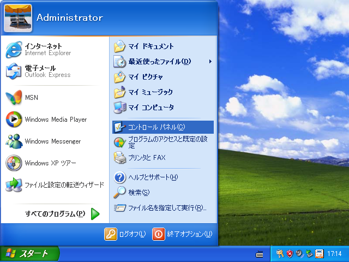Open the プログラムのアクセスと既定の設定 icon
349x262 pixels.
click(120, 142)
